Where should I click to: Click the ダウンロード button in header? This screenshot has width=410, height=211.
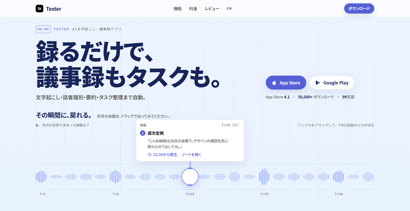click(x=359, y=8)
